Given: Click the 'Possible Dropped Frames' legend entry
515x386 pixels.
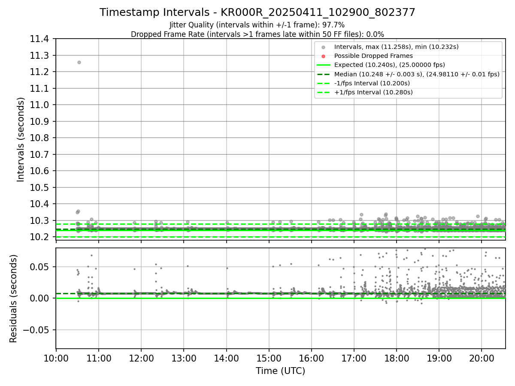Looking at the screenshot, I should click(373, 56).
